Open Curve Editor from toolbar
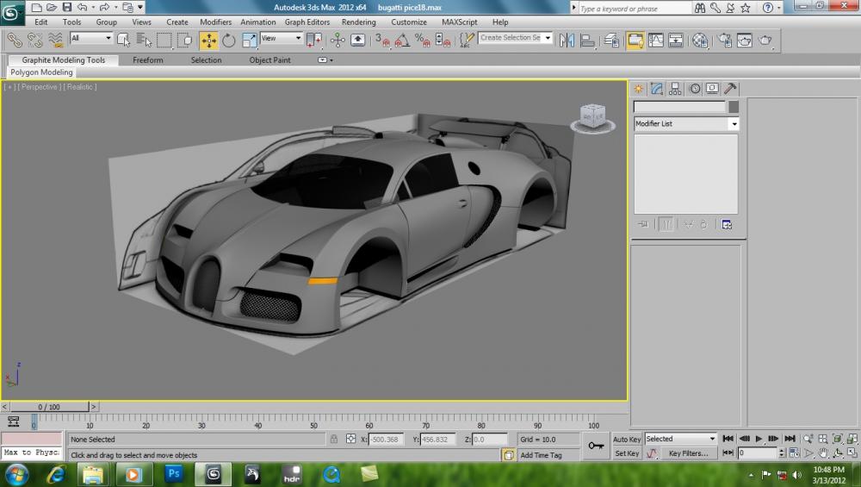The image size is (861, 487). (655, 41)
